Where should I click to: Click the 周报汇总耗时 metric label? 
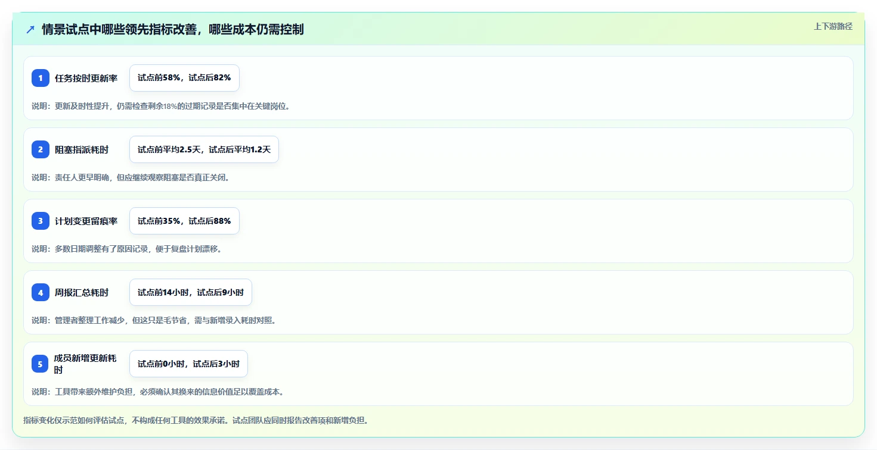82,292
